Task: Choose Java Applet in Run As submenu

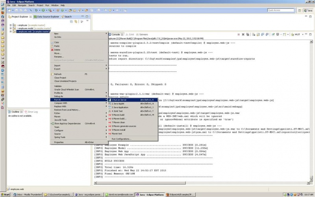Action: (133, 104)
